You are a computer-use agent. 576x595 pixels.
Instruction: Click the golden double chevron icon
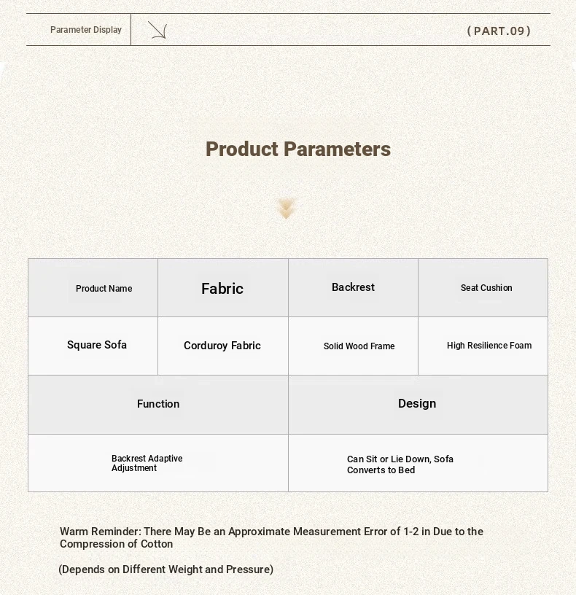point(286,209)
